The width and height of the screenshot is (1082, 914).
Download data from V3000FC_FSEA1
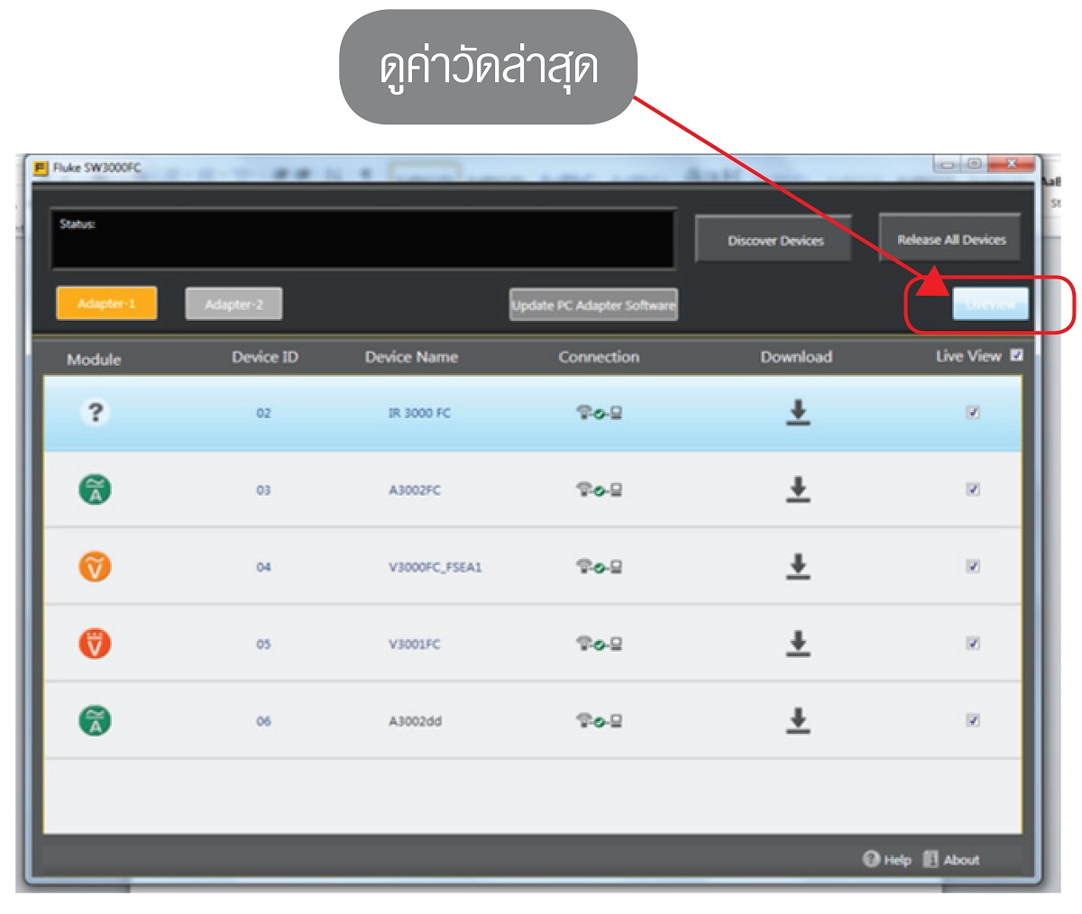click(x=797, y=567)
